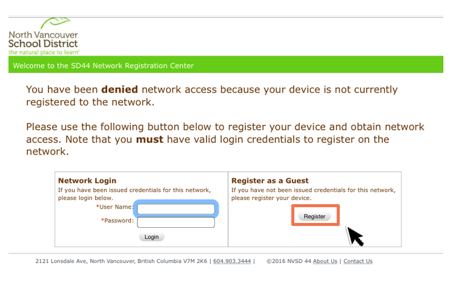
Task: Click the guest registration instructions text
Action: 313,194
